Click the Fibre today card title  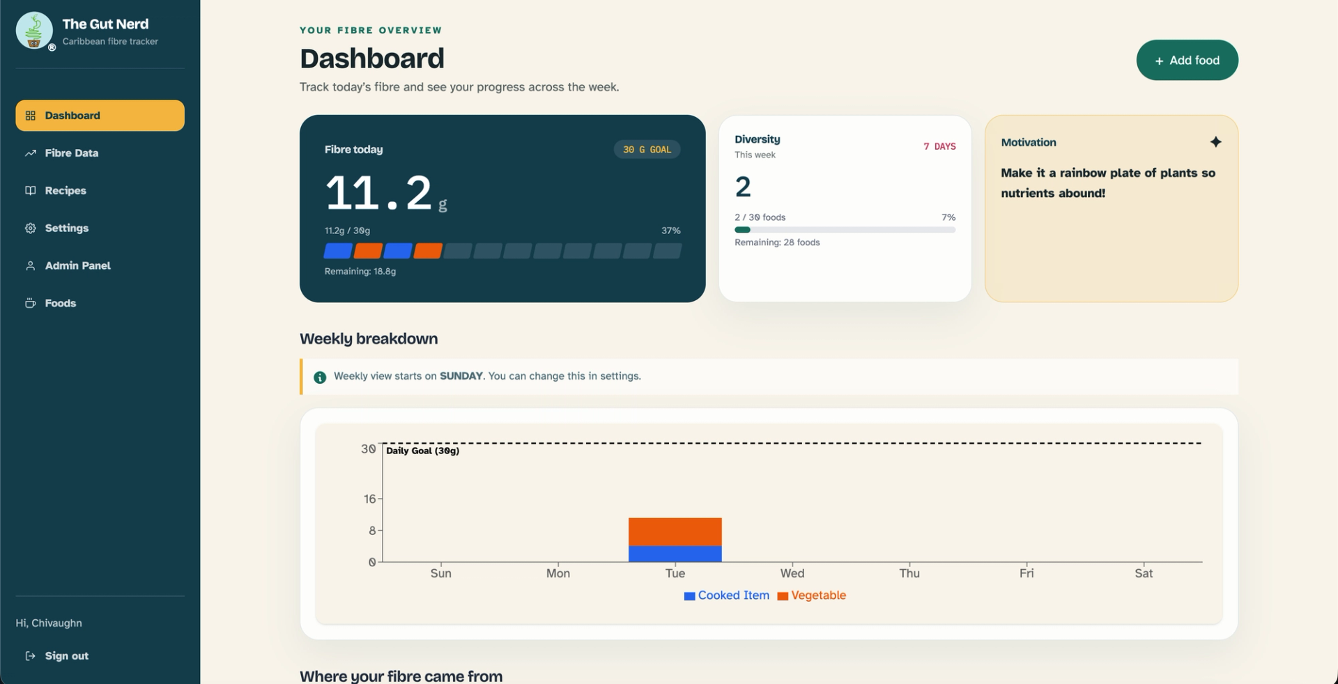pos(353,150)
